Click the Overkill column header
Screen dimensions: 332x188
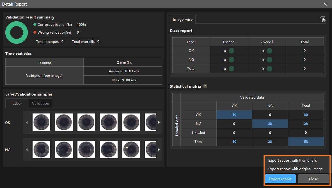click(x=267, y=42)
